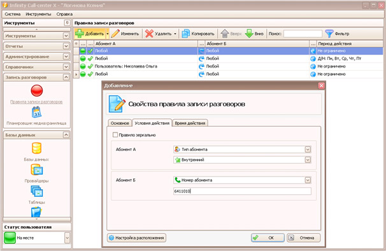Open the Номер абонента dropdown for Абонент Б

(x=308, y=180)
